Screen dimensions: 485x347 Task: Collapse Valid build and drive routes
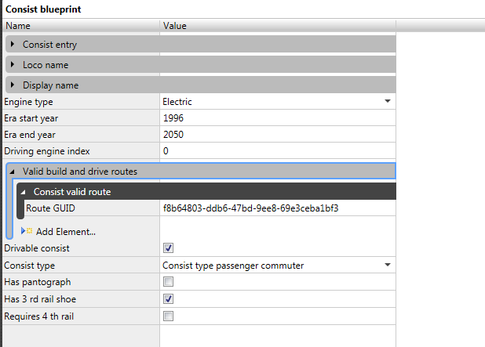13,171
